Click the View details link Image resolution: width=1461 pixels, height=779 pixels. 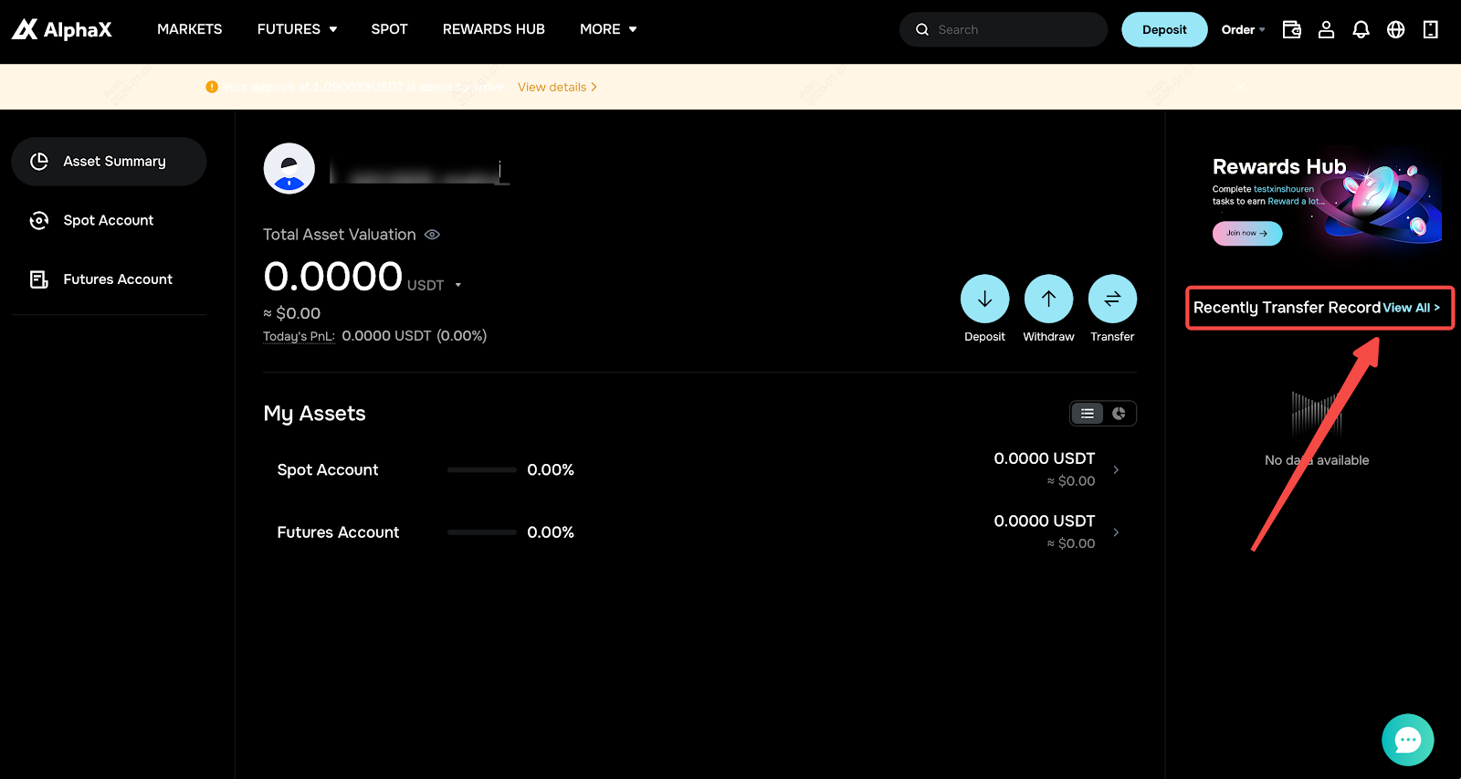click(557, 87)
